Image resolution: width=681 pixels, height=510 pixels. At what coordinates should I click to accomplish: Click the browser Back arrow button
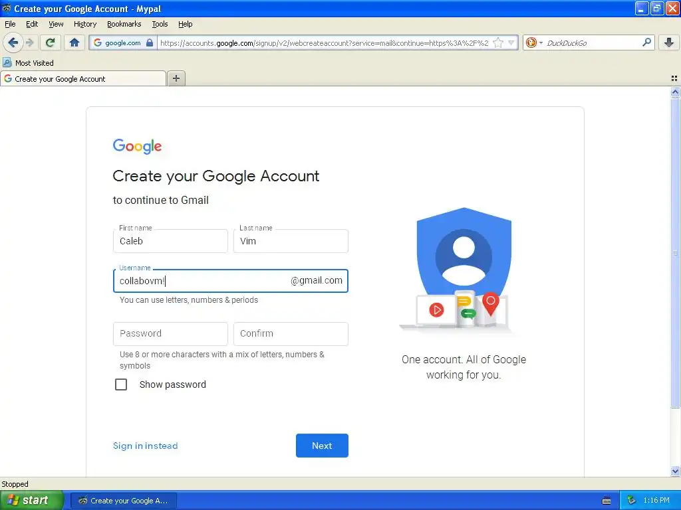pos(13,42)
